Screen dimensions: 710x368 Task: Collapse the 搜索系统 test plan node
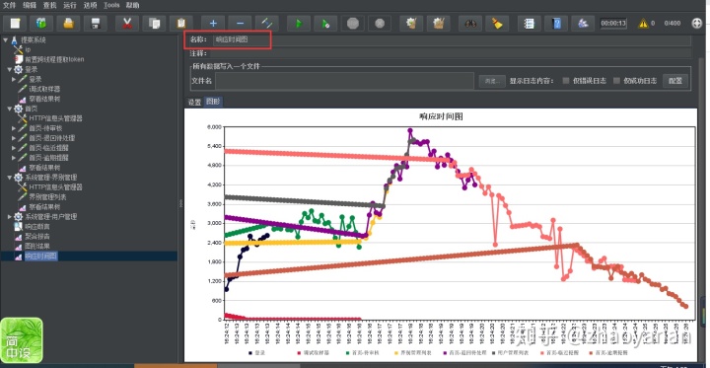click(5, 39)
